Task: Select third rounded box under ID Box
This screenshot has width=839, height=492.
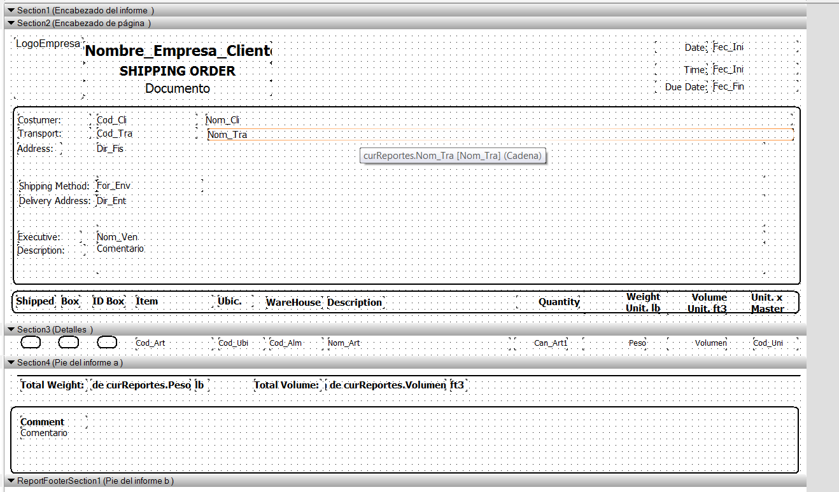Action: tap(107, 343)
